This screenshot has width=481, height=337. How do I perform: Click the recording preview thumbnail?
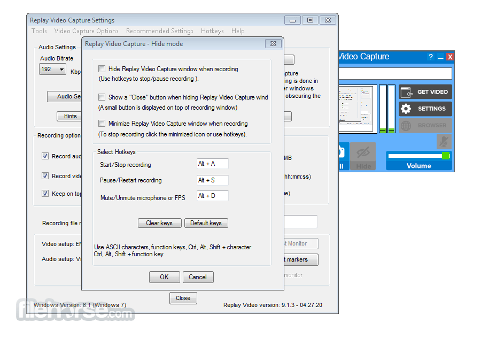358,109
